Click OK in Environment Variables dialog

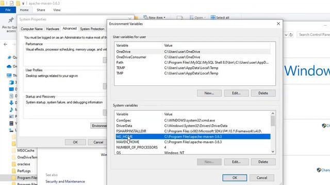click(x=235, y=178)
